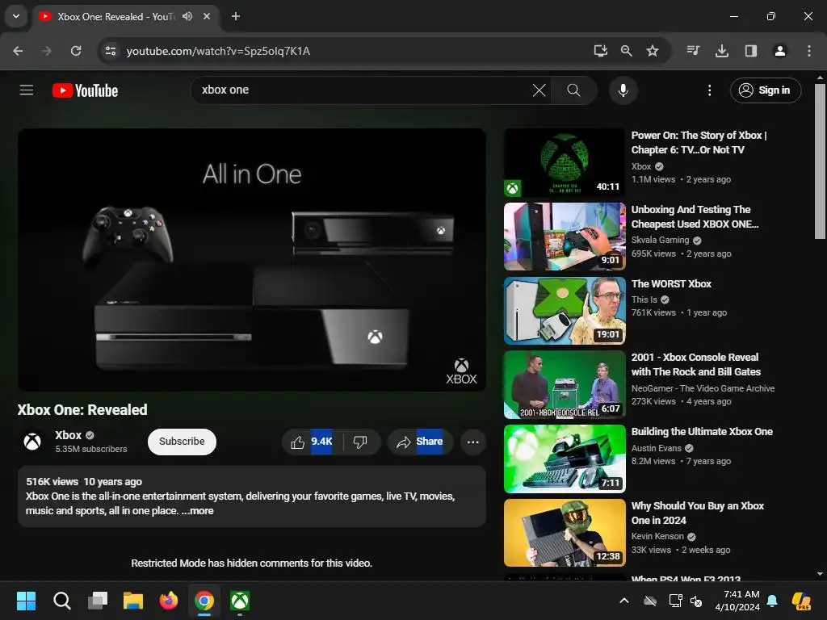Image resolution: width=827 pixels, height=620 pixels.
Task: View site information icon in address bar
Action: pyautogui.click(x=110, y=51)
